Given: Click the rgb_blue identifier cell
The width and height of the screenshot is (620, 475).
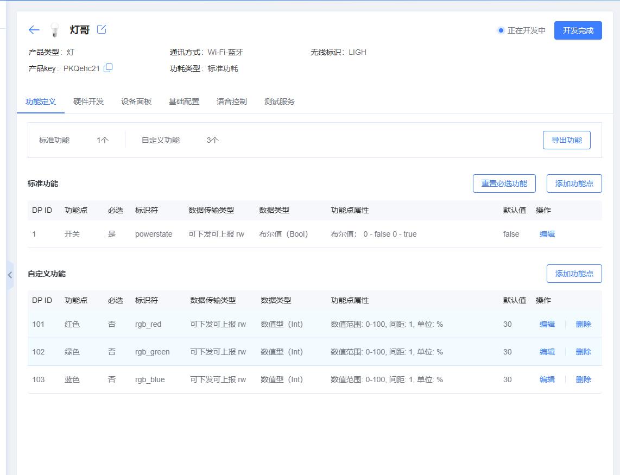Looking at the screenshot, I should [x=150, y=379].
